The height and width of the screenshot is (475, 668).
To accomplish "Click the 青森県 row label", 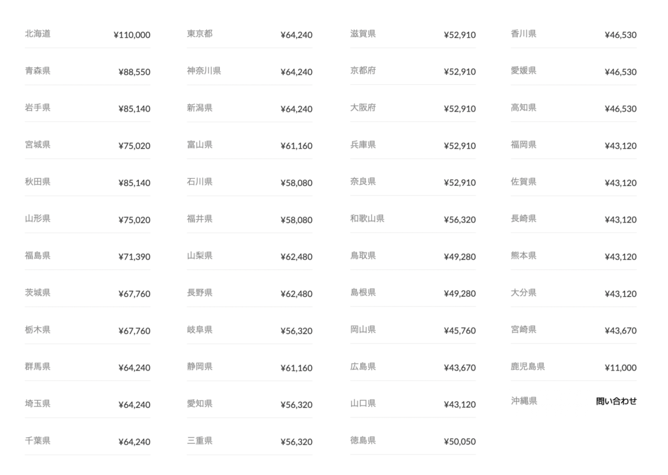I will coord(37,71).
